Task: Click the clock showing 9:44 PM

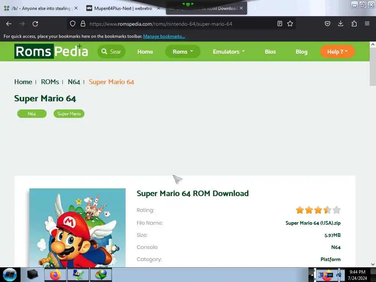Action: [357, 272]
